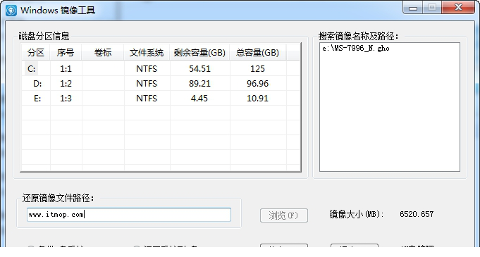The width and height of the screenshot is (480, 257).
Task: Select e:\MS-7996_N.gho in the image list
Action: point(356,49)
